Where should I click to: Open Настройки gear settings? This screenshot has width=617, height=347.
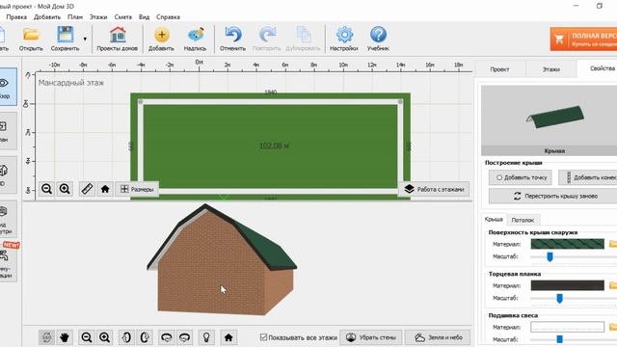(344, 39)
